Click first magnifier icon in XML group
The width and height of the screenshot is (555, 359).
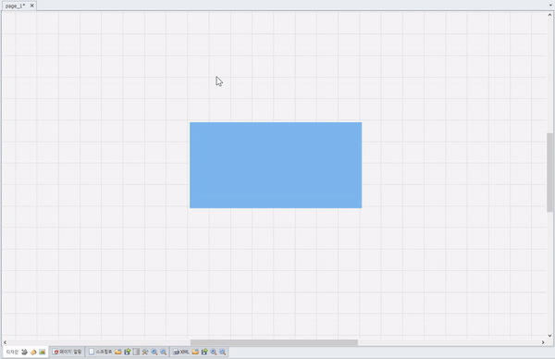(214, 352)
